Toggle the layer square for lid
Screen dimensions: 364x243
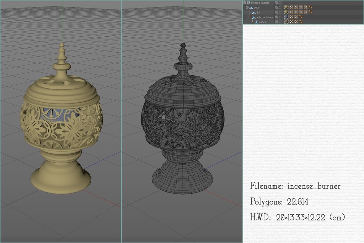[277, 12]
